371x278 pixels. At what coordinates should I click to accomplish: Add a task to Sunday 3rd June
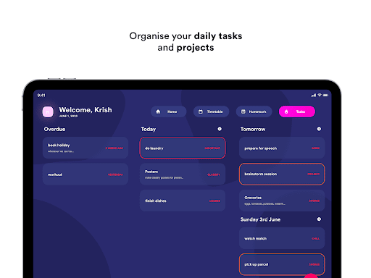[x=319, y=219]
